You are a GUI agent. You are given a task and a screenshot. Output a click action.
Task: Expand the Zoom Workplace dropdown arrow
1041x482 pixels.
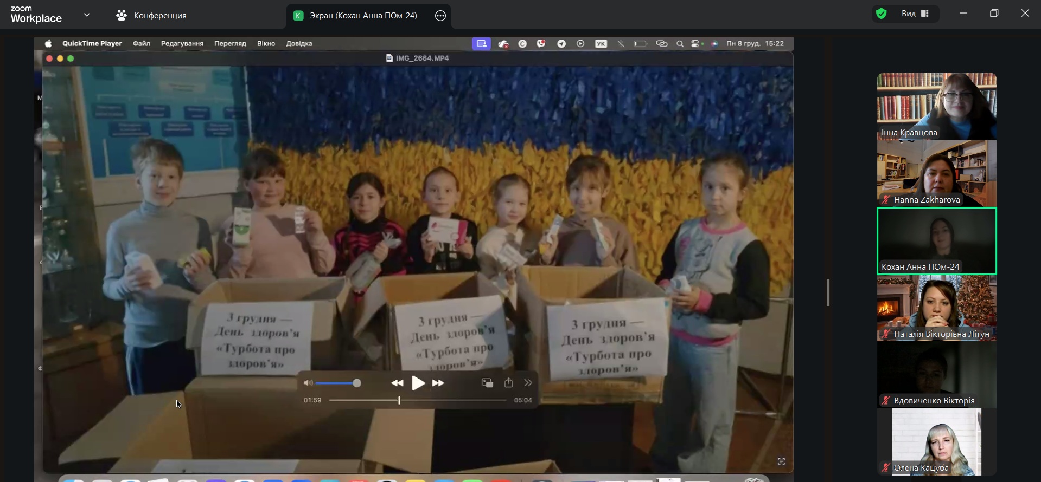point(87,15)
